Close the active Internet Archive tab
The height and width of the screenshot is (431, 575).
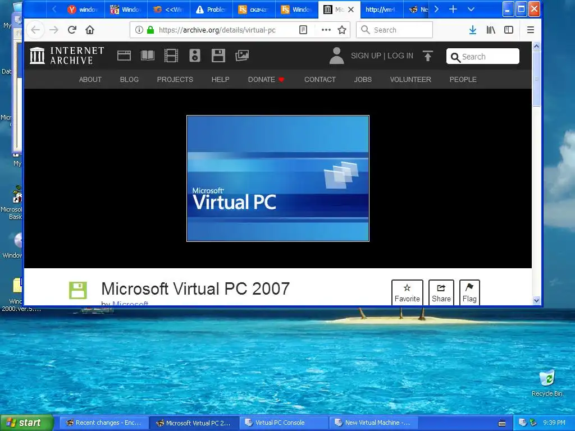pos(351,10)
